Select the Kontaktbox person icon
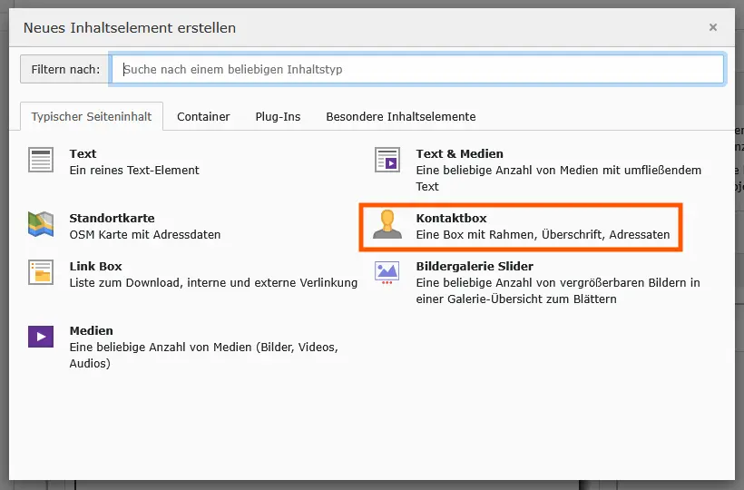The height and width of the screenshot is (490, 744). 387,224
